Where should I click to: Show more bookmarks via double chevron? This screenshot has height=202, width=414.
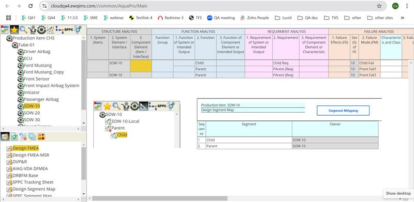pyautogui.click(x=403, y=18)
